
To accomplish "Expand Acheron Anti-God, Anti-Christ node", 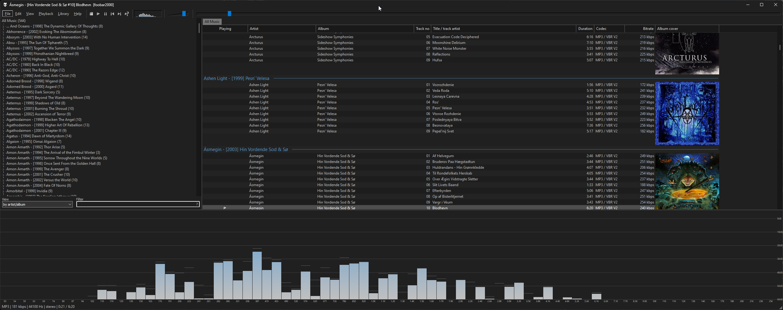I will (x=4, y=76).
